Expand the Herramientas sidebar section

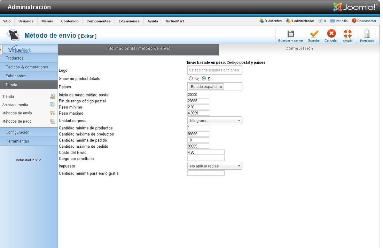pos(29,141)
